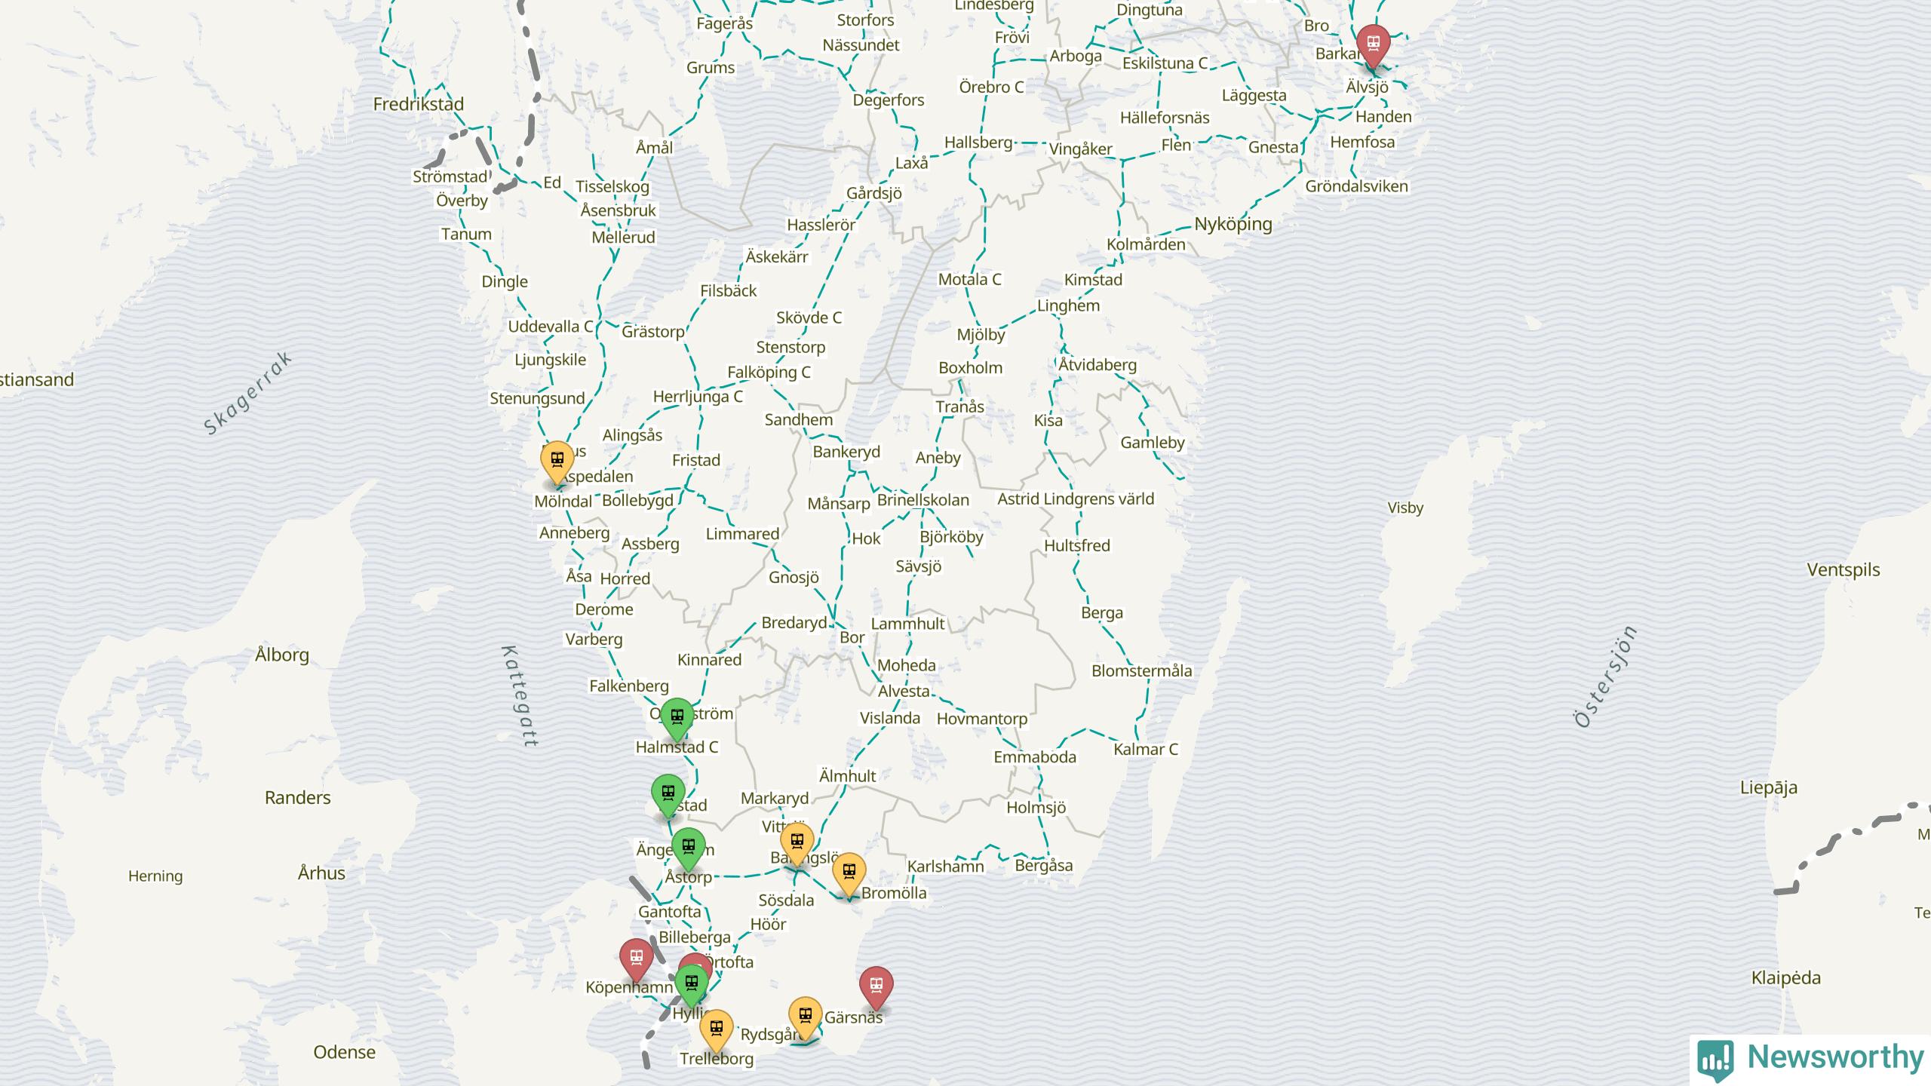
Task: Select the Emmaboda station label
Action: 1035,757
